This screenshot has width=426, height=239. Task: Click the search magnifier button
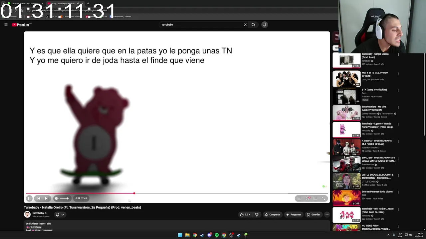click(x=253, y=25)
